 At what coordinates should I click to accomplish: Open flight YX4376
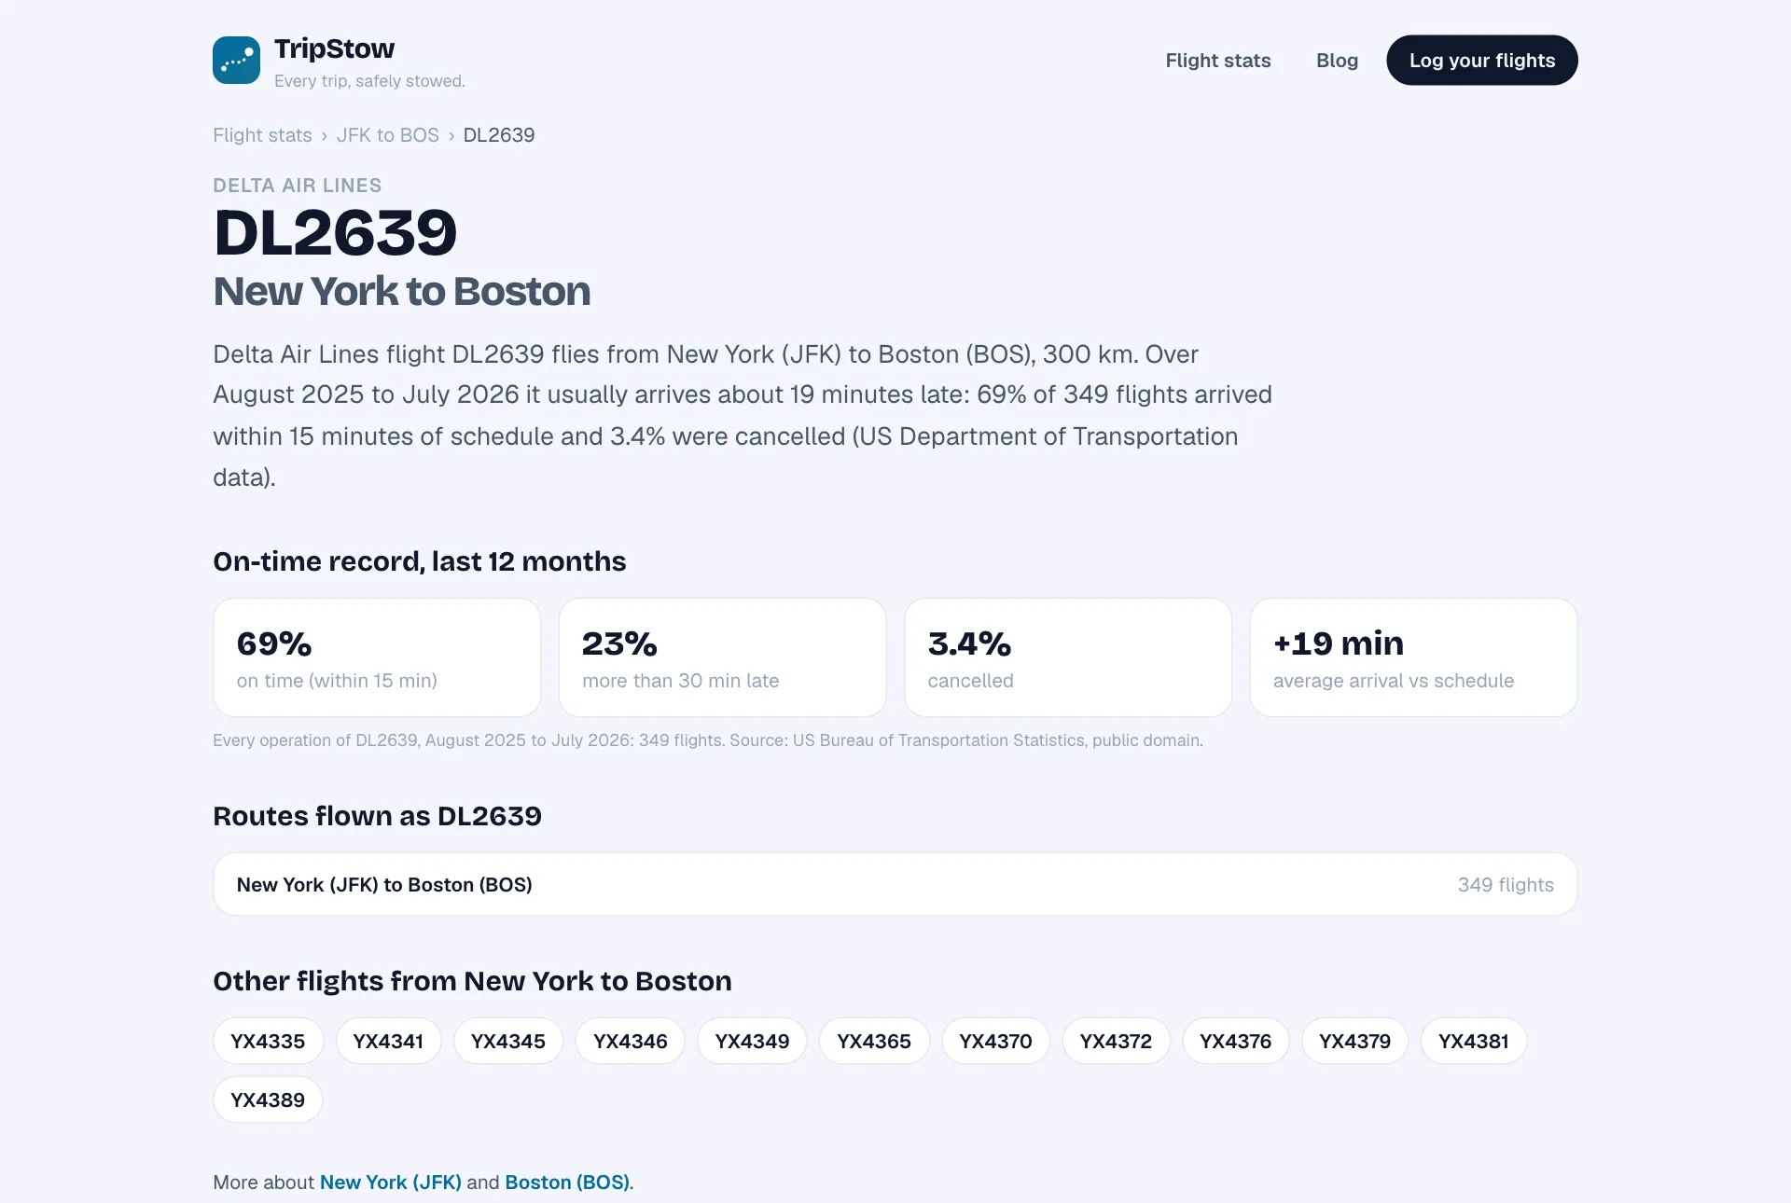(1236, 1041)
